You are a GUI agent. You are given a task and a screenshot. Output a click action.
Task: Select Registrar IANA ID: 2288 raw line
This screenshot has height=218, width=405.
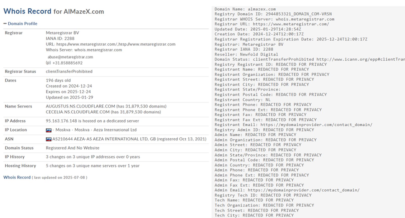244,49
